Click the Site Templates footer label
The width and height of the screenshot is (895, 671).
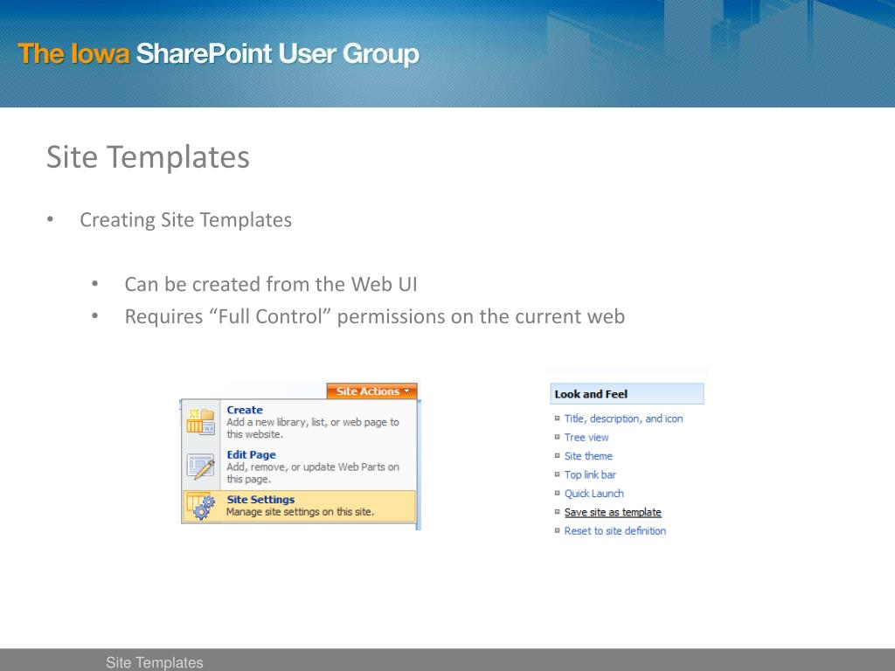pyautogui.click(x=154, y=662)
